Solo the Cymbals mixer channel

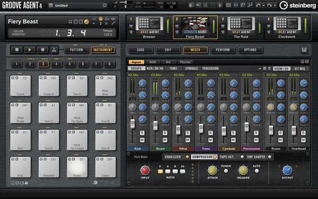click(233, 133)
